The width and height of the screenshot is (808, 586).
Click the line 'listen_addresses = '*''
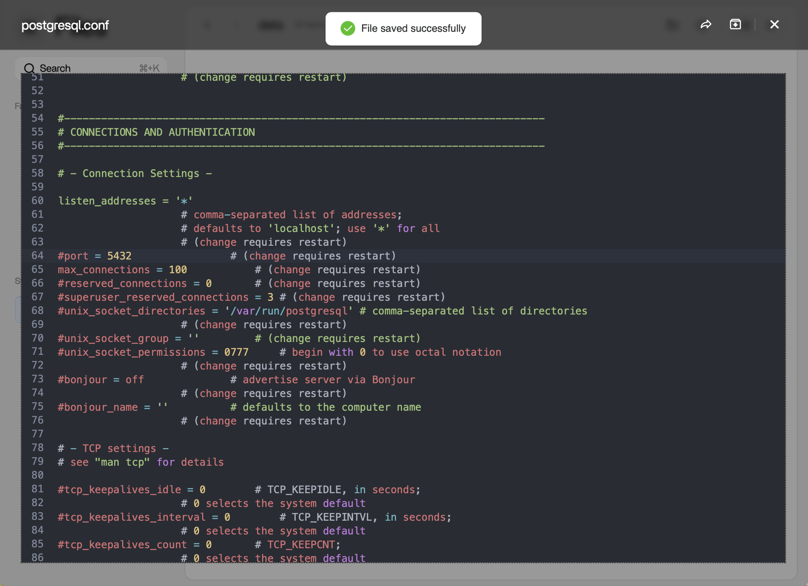tap(125, 201)
